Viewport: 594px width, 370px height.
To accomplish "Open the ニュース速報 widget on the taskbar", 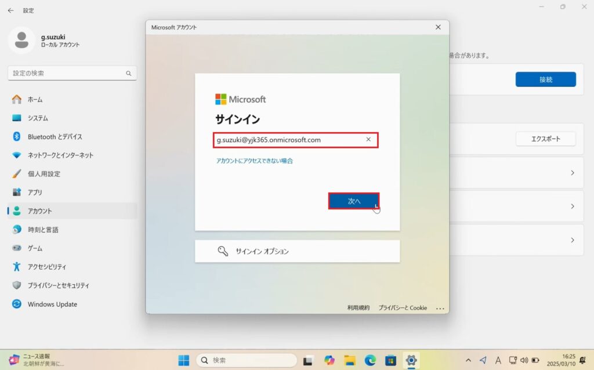I will (37, 360).
